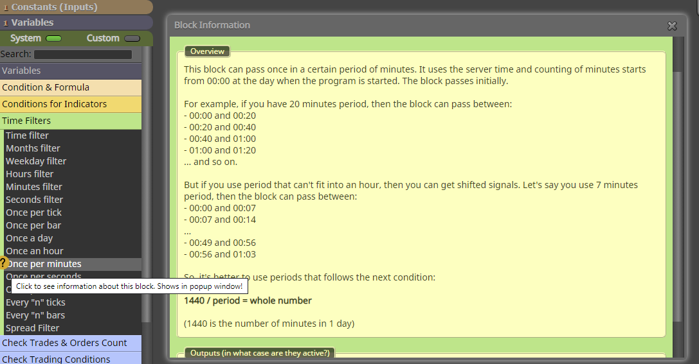Select the Seconds filter block
The image size is (699, 364).
tap(73, 200)
